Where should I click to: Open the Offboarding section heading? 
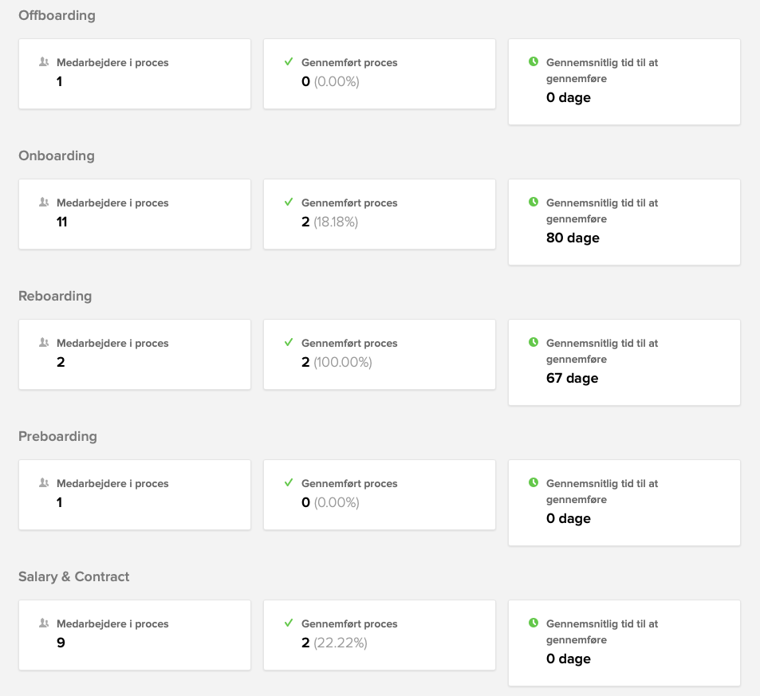57,16
